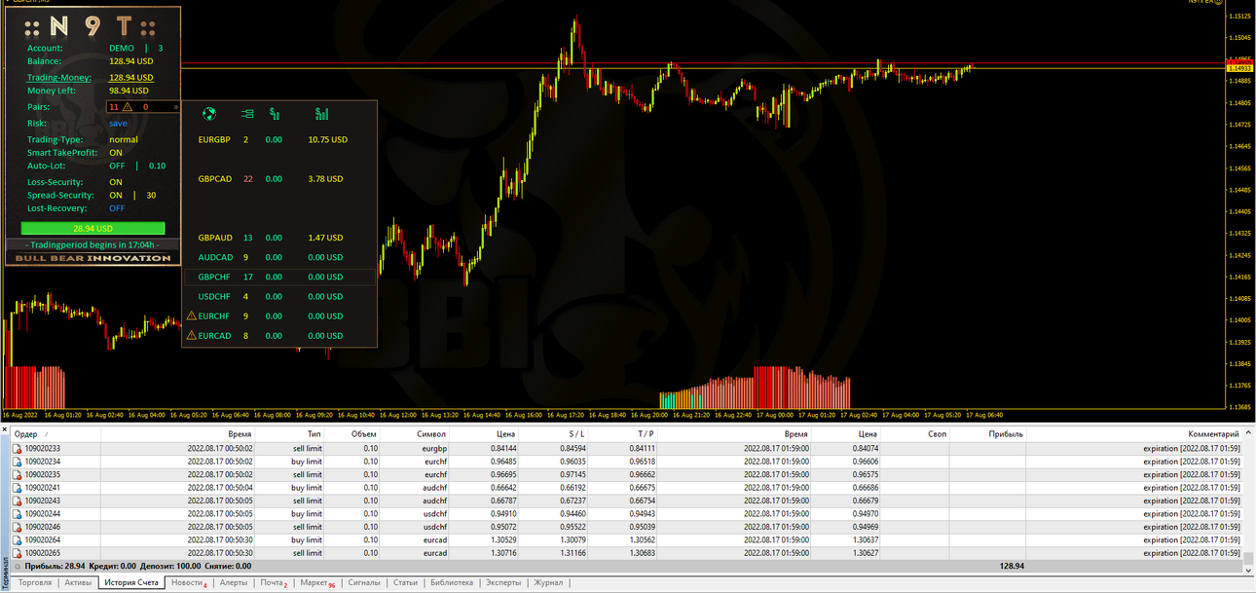
Task: Click the order icon for 109020241
Action: (x=17, y=488)
